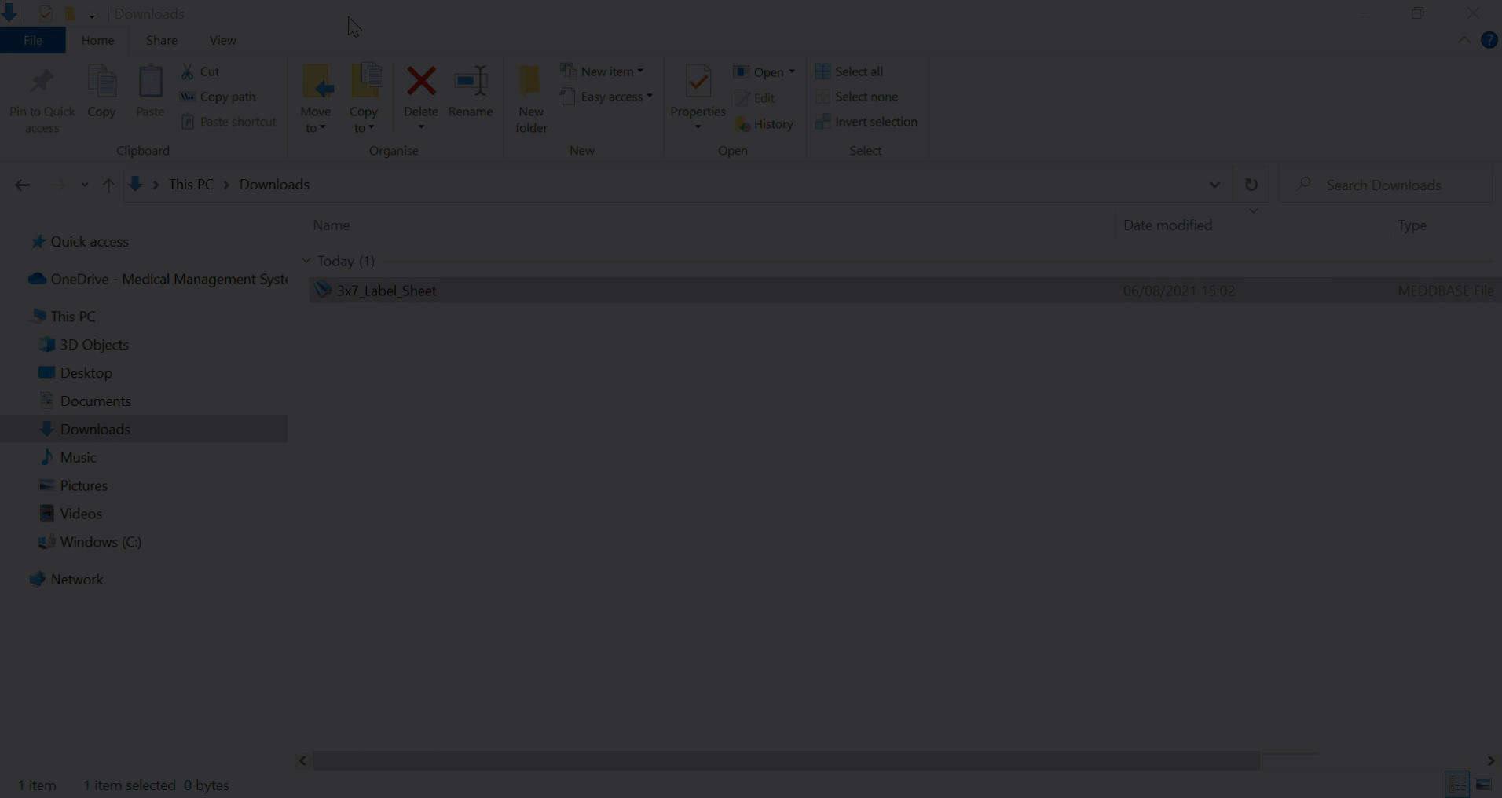Click the Copy ribbon icon
This screenshot has width=1502, height=798.
pos(101,82)
